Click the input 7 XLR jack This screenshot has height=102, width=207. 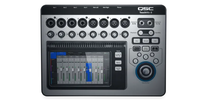(114, 23)
